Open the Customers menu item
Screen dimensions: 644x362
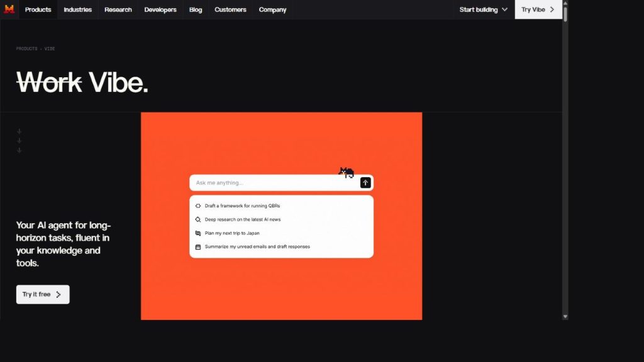coord(230,9)
